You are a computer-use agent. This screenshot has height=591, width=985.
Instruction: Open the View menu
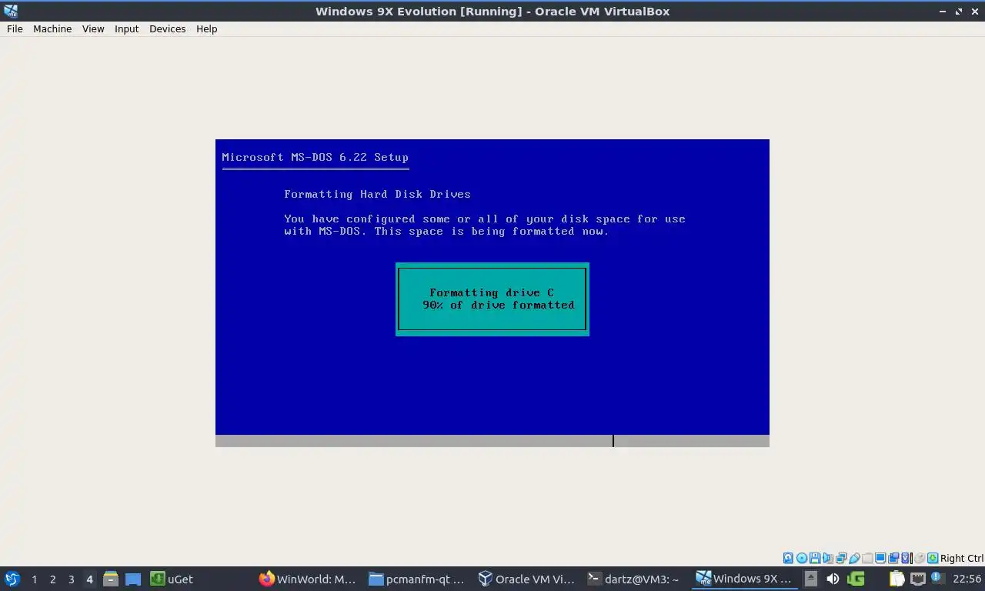[x=93, y=28]
